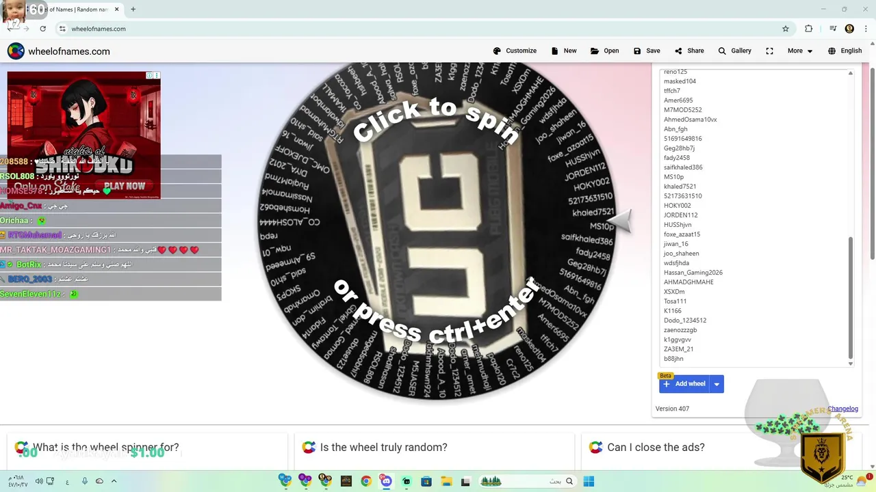Expand 'What is the wheel spinner for?' card
The image size is (876, 492).
[x=147, y=448]
